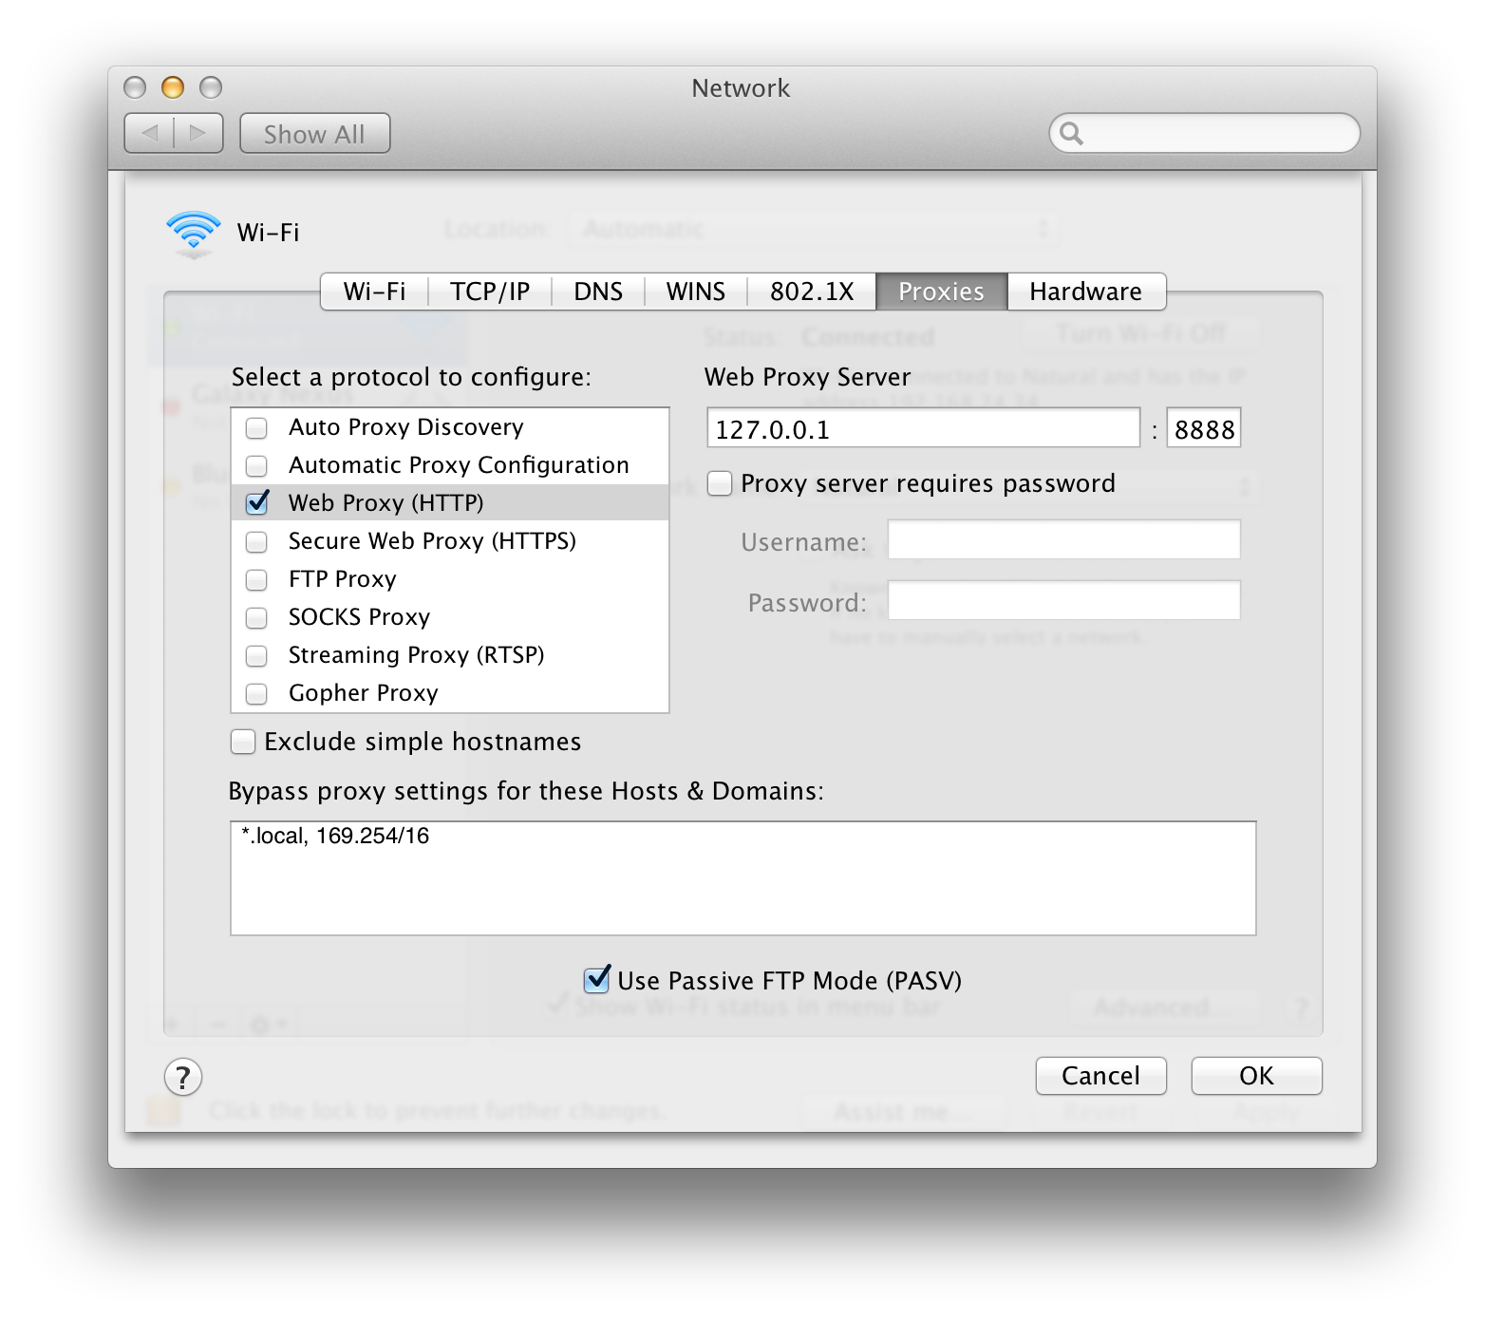Check Proxy server requires password

(720, 483)
